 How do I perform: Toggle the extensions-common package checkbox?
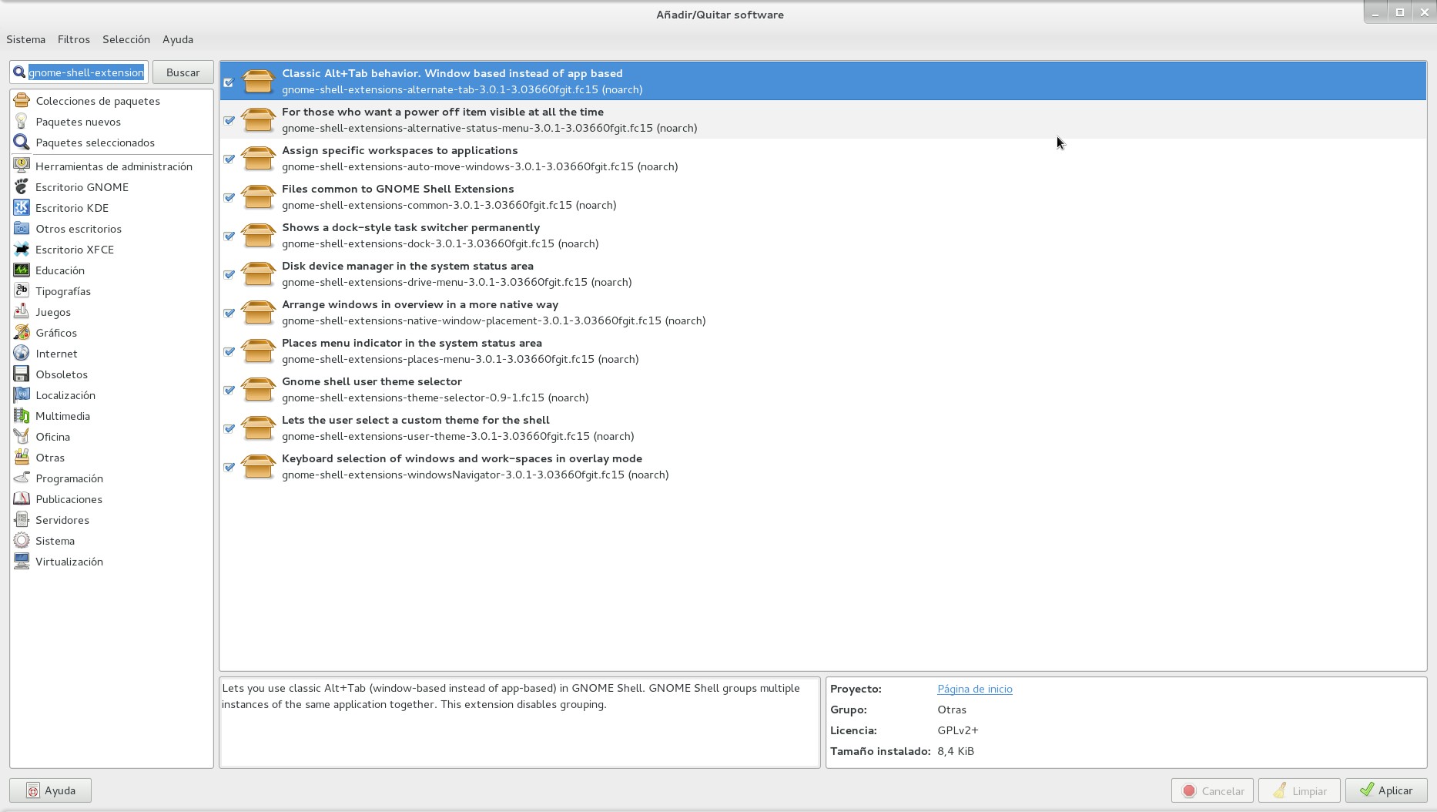(229, 197)
